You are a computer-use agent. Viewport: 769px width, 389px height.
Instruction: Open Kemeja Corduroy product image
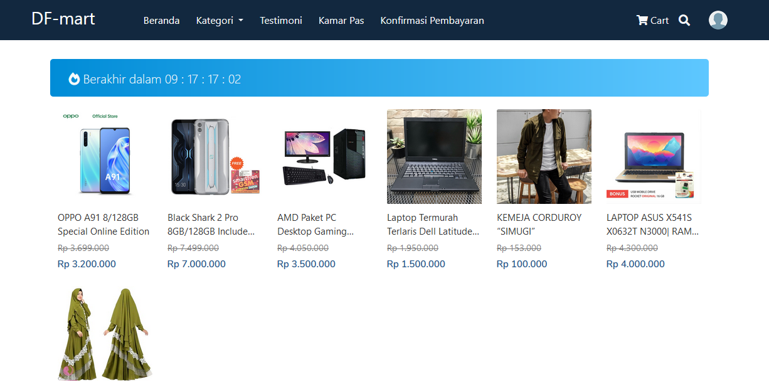click(544, 156)
